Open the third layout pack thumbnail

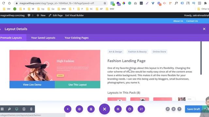[x=163, y=99]
